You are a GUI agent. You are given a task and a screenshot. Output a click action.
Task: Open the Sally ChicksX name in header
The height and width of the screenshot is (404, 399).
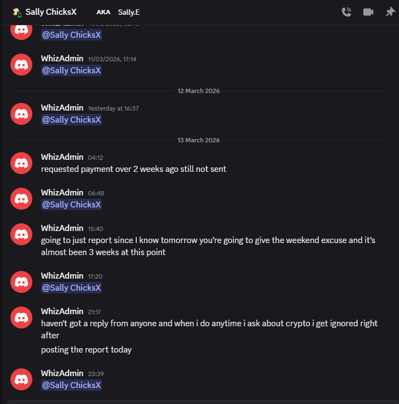pos(52,12)
